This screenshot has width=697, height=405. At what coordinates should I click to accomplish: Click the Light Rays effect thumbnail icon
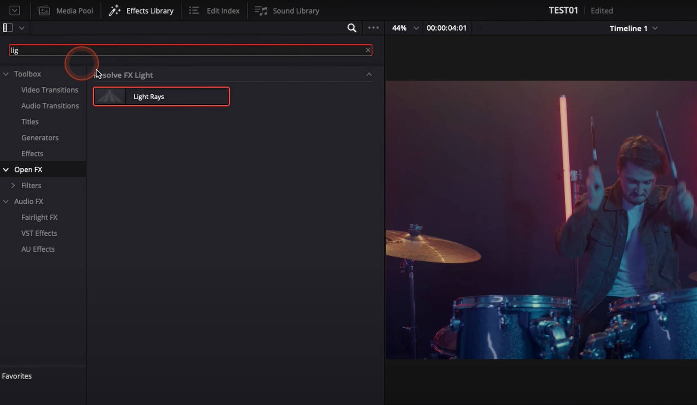[109, 96]
